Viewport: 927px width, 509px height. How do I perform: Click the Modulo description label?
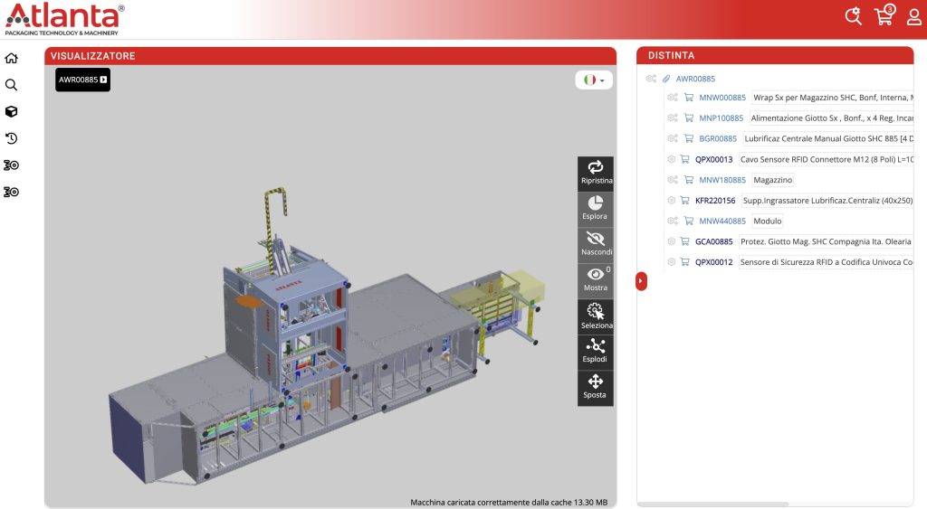point(768,221)
